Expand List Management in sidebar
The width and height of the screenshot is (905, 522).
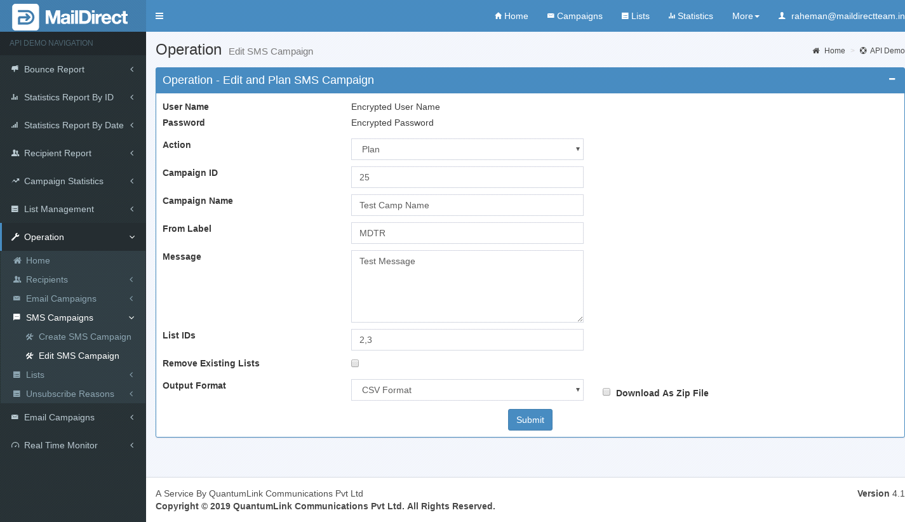[x=59, y=209]
